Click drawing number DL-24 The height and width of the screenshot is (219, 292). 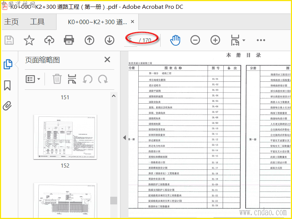coord(215,205)
